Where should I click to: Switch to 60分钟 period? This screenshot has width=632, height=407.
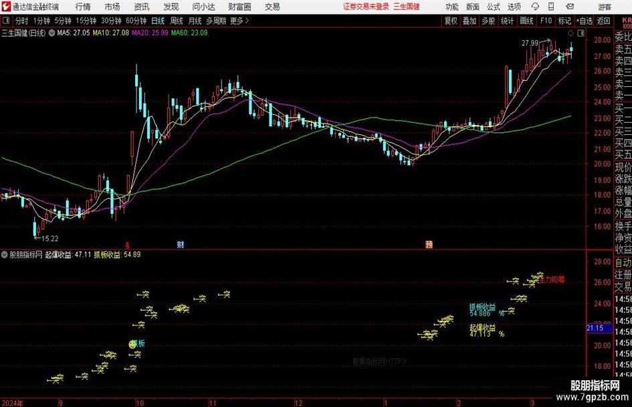coord(136,21)
